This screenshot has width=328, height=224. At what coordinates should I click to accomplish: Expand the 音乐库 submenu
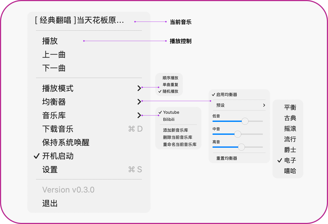pyautogui.click(x=54, y=115)
